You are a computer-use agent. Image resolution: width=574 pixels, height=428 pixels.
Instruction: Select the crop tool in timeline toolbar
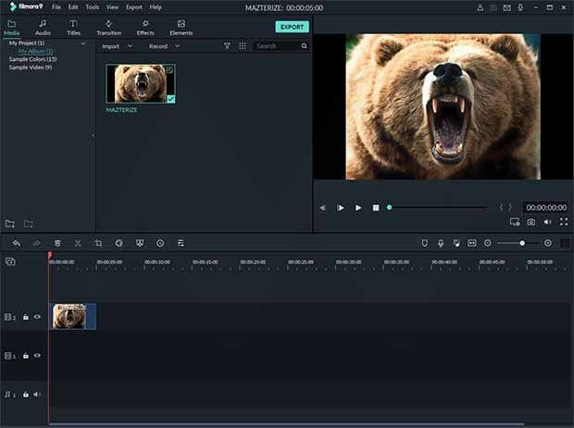(x=98, y=243)
